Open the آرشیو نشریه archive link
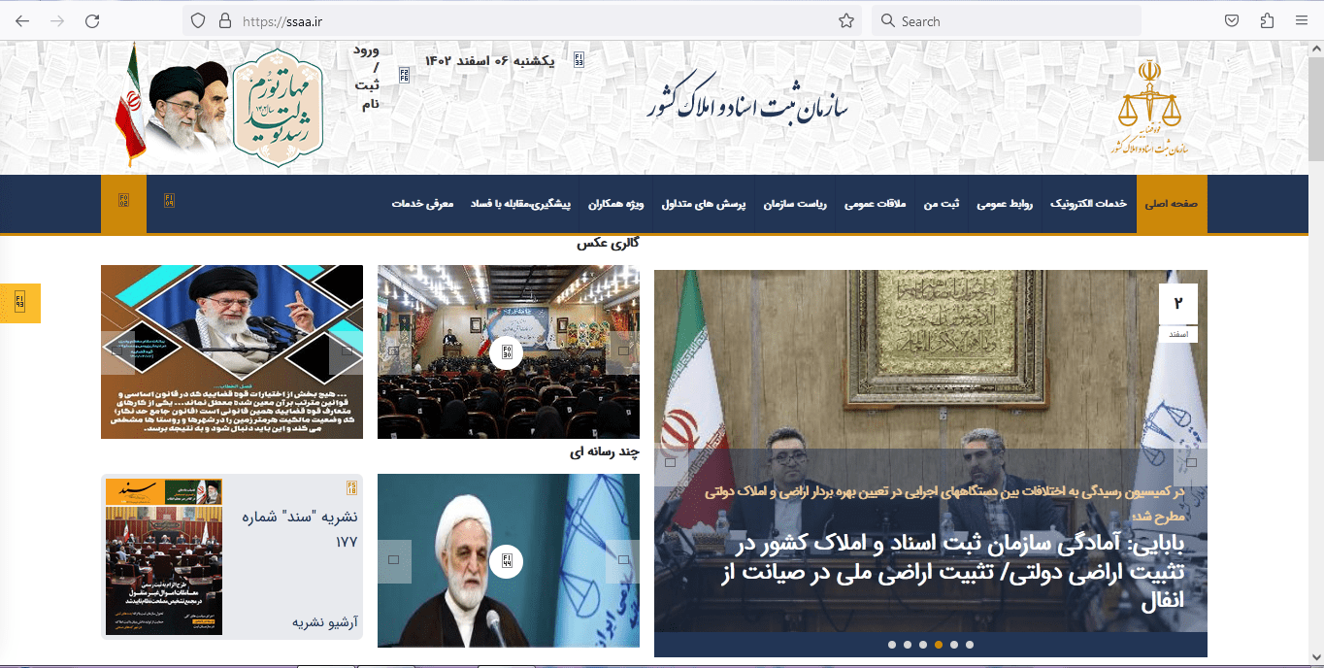Screen dimensions: 1324x668 point(325,621)
